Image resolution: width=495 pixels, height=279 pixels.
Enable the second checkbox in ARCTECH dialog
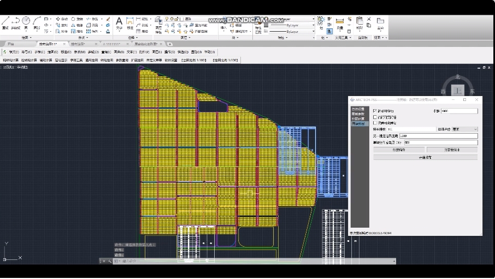[375, 117]
